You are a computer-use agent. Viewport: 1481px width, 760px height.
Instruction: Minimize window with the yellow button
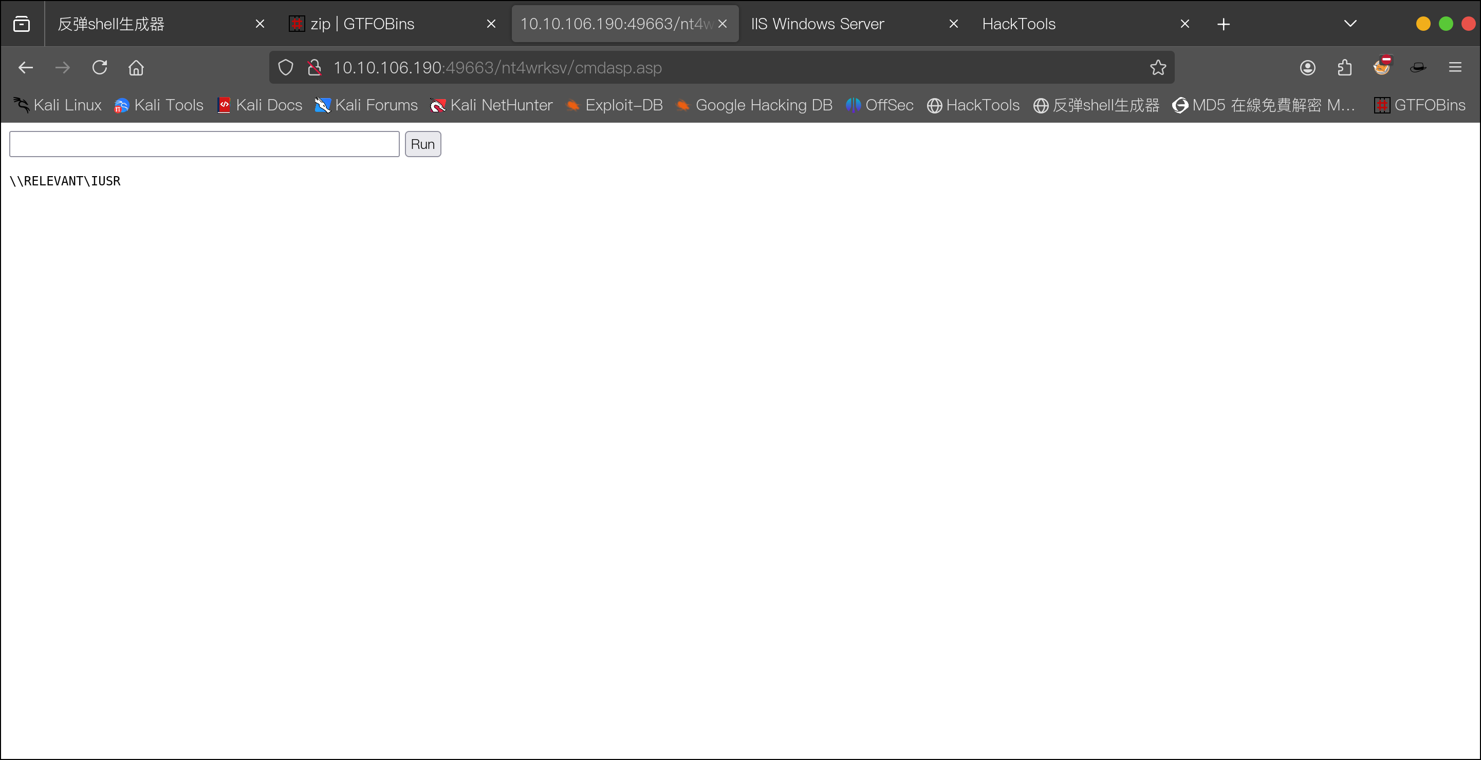(x=1423, y=24)
